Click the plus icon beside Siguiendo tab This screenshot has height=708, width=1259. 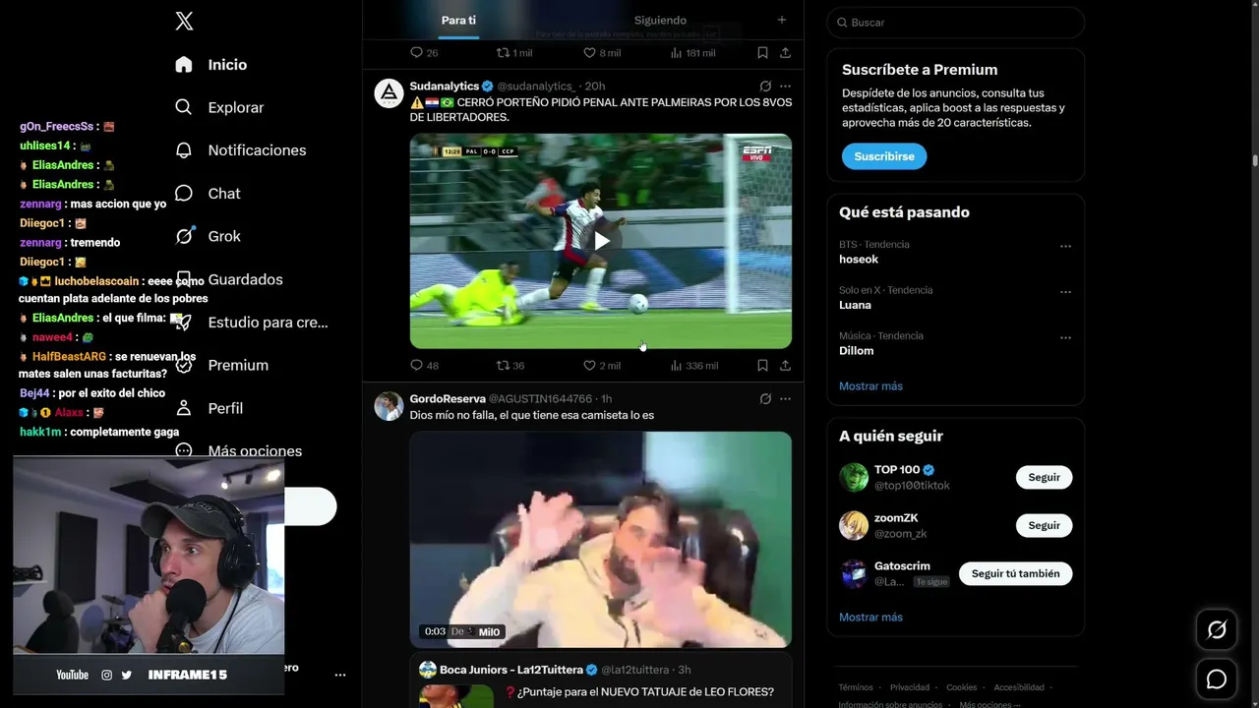pyautogui.click(x=782, y=20)
